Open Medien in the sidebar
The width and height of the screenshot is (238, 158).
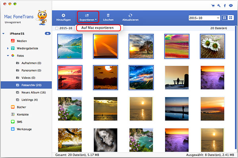22,41
